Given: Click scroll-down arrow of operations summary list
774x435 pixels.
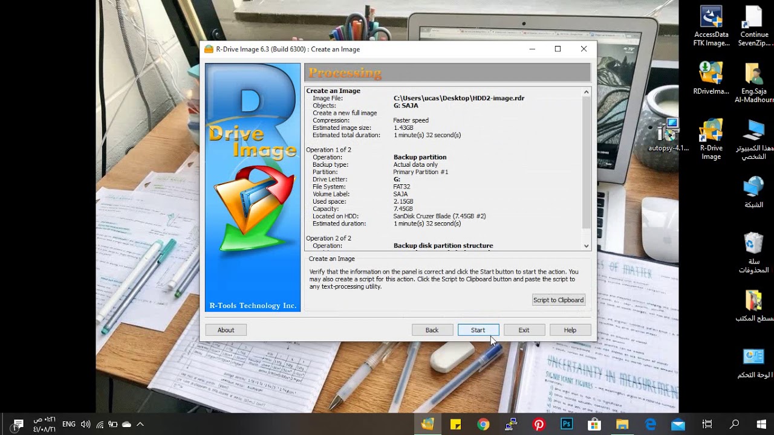Looking at the screenshot, I should (x=586, y=246).
